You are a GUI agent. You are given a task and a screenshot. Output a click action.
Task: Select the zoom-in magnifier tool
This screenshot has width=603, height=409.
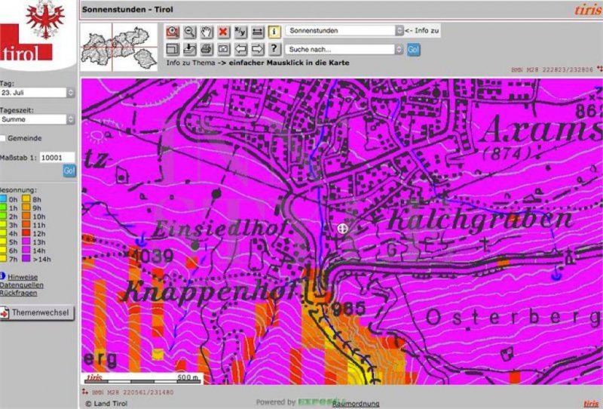tap(173, 32)
